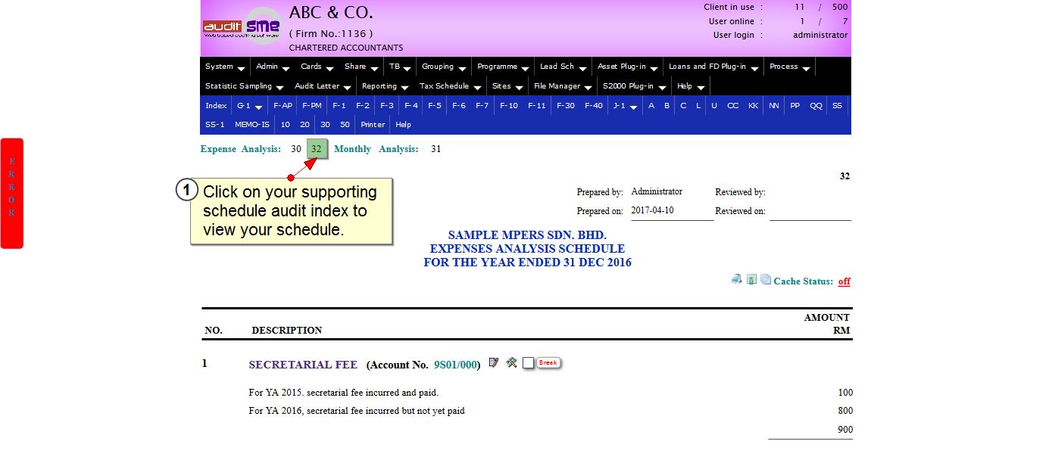Open Monthly Analysis schedule 31

pyautogui.click(x=435, y=149)
